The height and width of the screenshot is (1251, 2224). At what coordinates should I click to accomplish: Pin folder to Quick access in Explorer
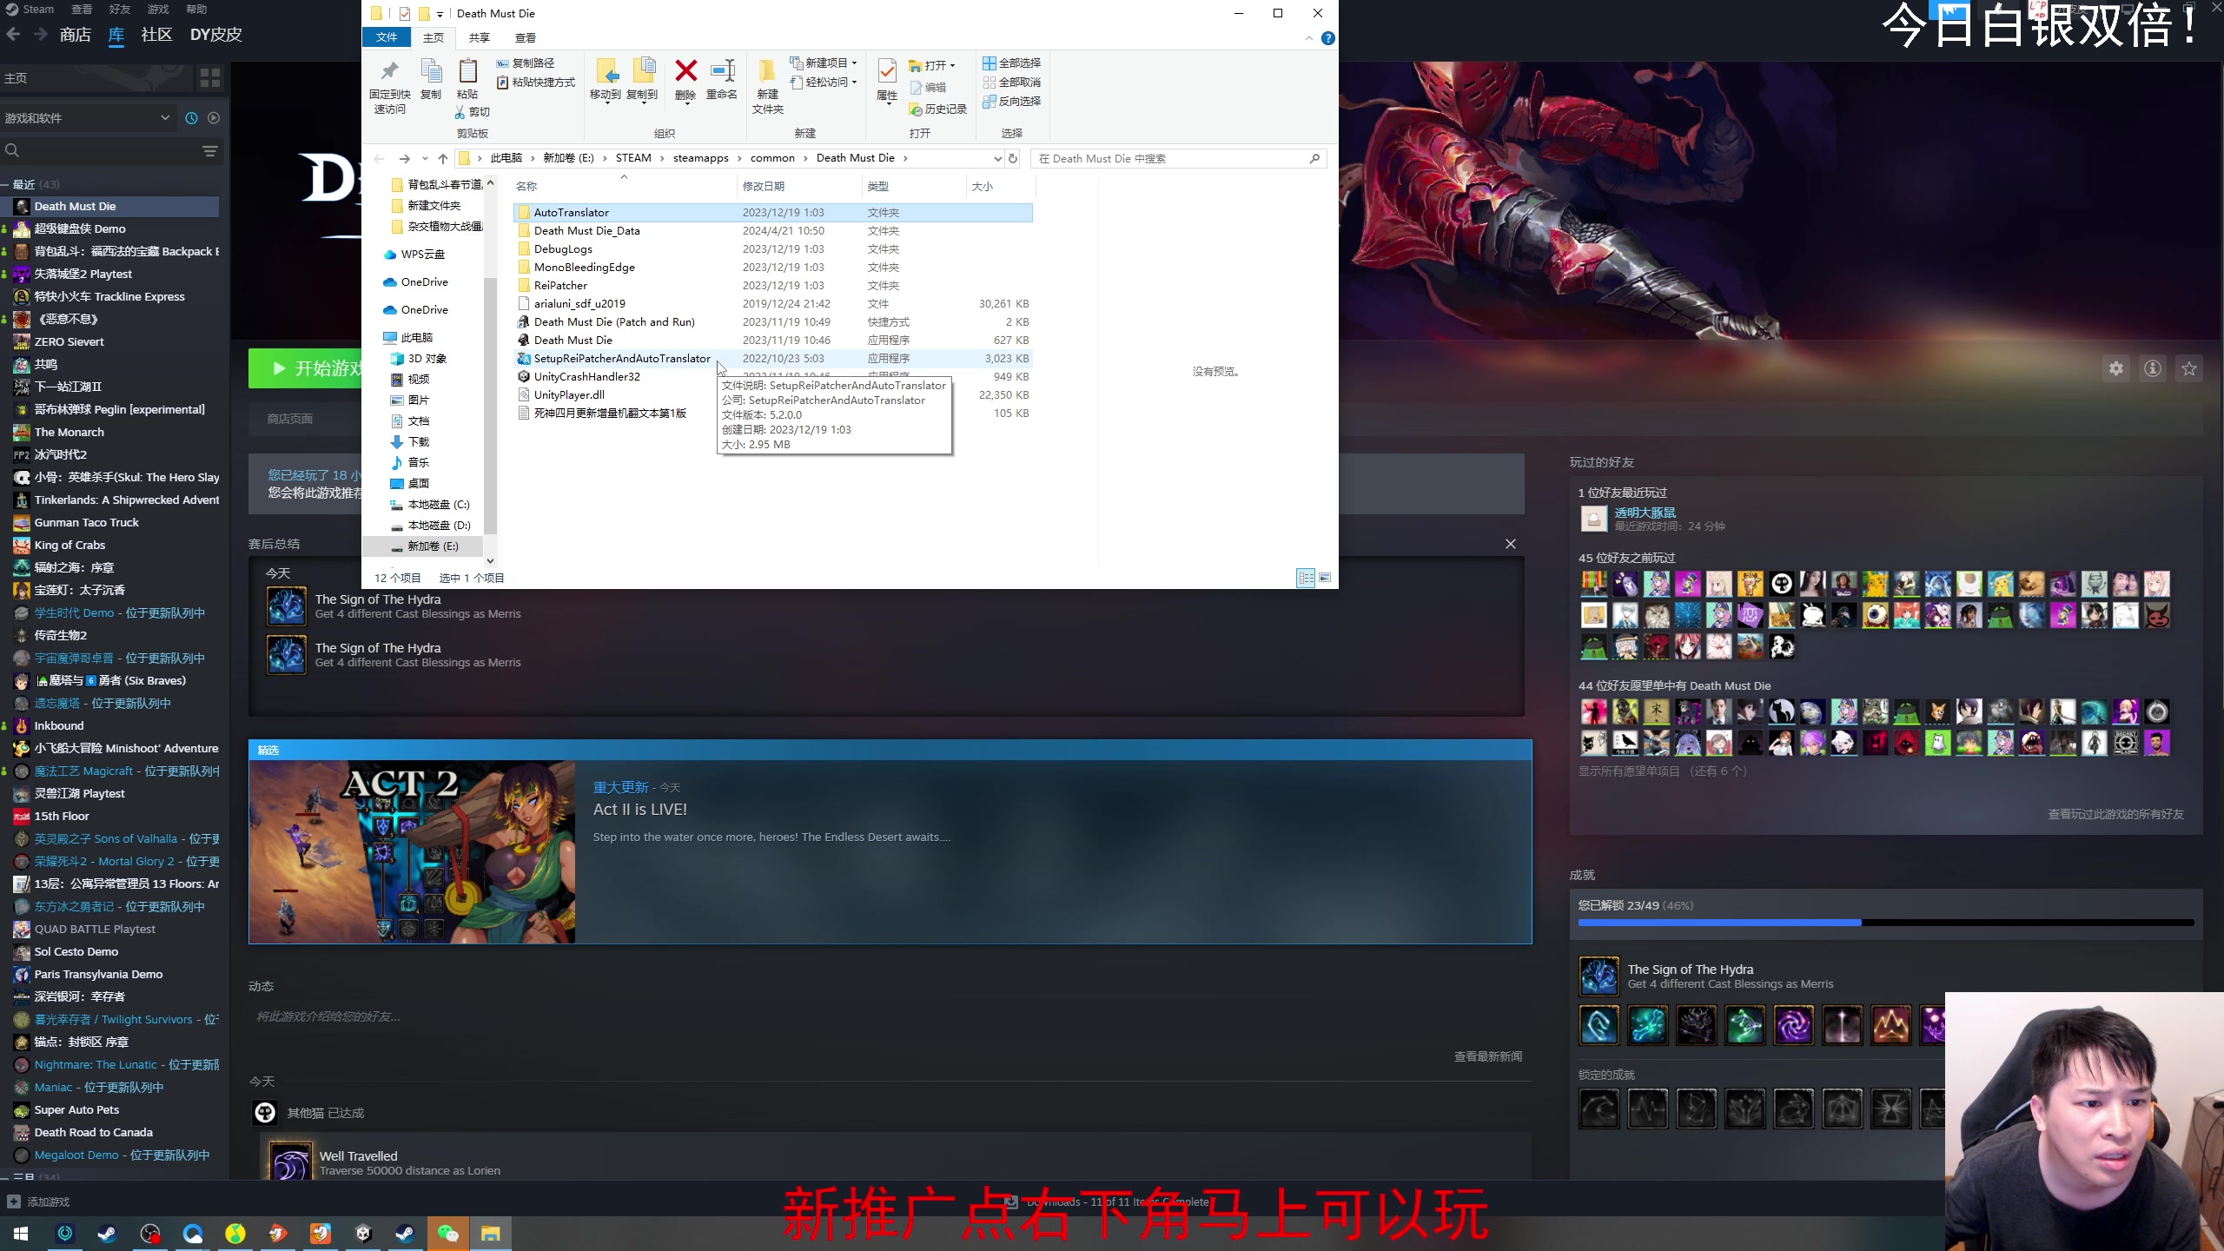click(389, 86)
